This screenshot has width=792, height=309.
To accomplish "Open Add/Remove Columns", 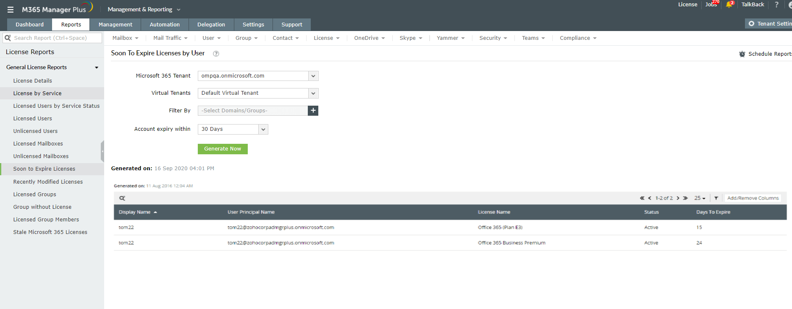I will point(753,198).
